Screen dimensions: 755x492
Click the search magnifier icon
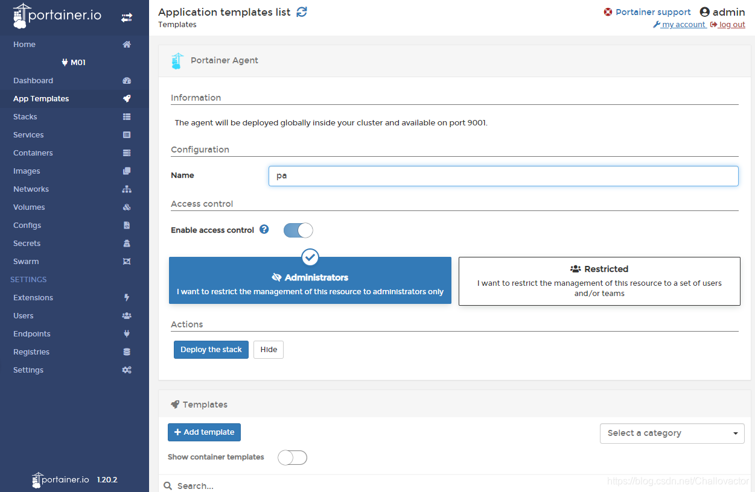[x=168, y=485]
